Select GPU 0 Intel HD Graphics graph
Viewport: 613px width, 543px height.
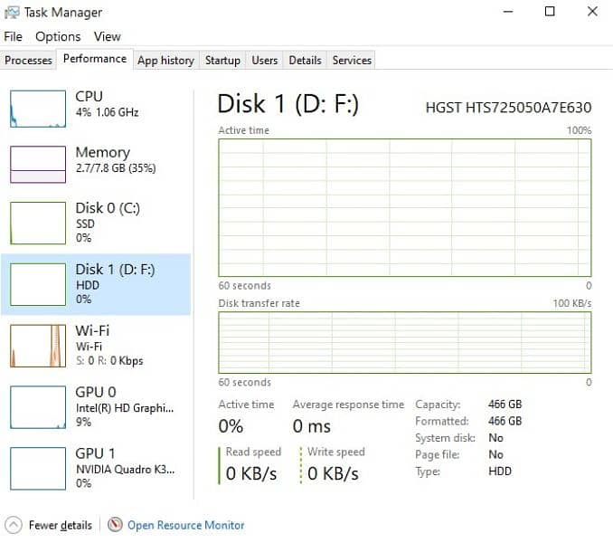click(37, 407)
